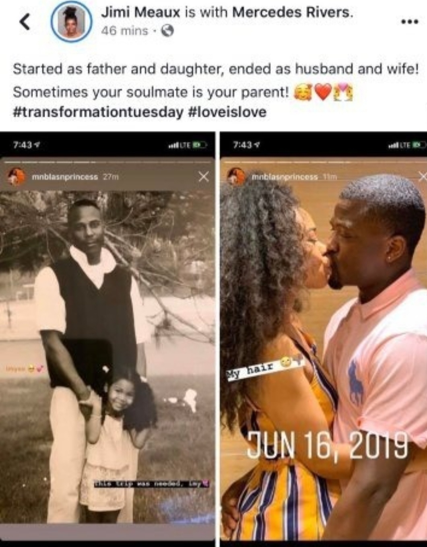Tap the back arrow chevron
427x547 pixels.
pyautogui.click(x=25, y=23)
